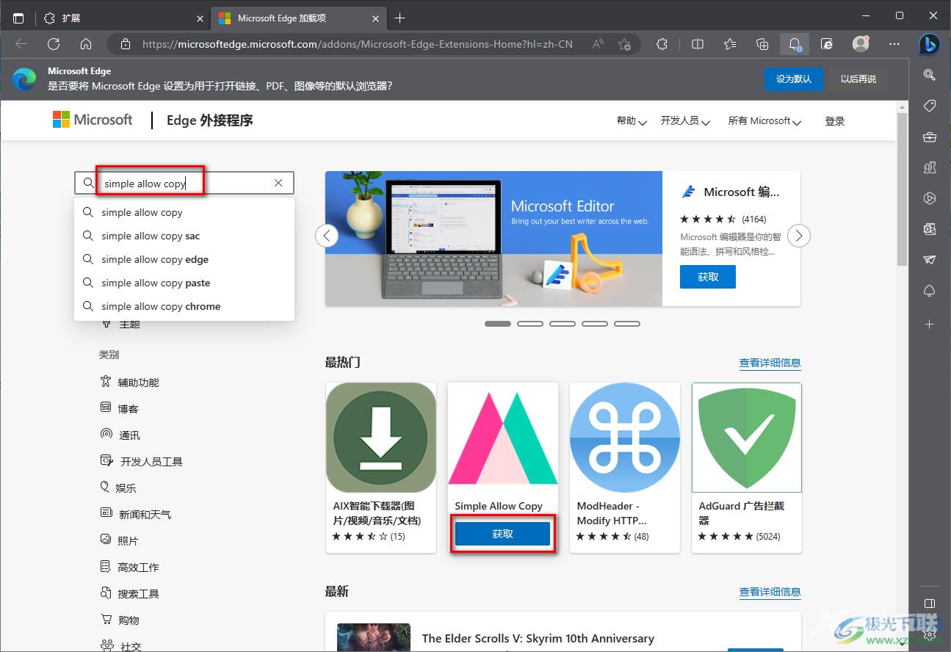Open sidebar Tools briefcase icon
Viewport: 951px width, 652px height.
(929, 137)
